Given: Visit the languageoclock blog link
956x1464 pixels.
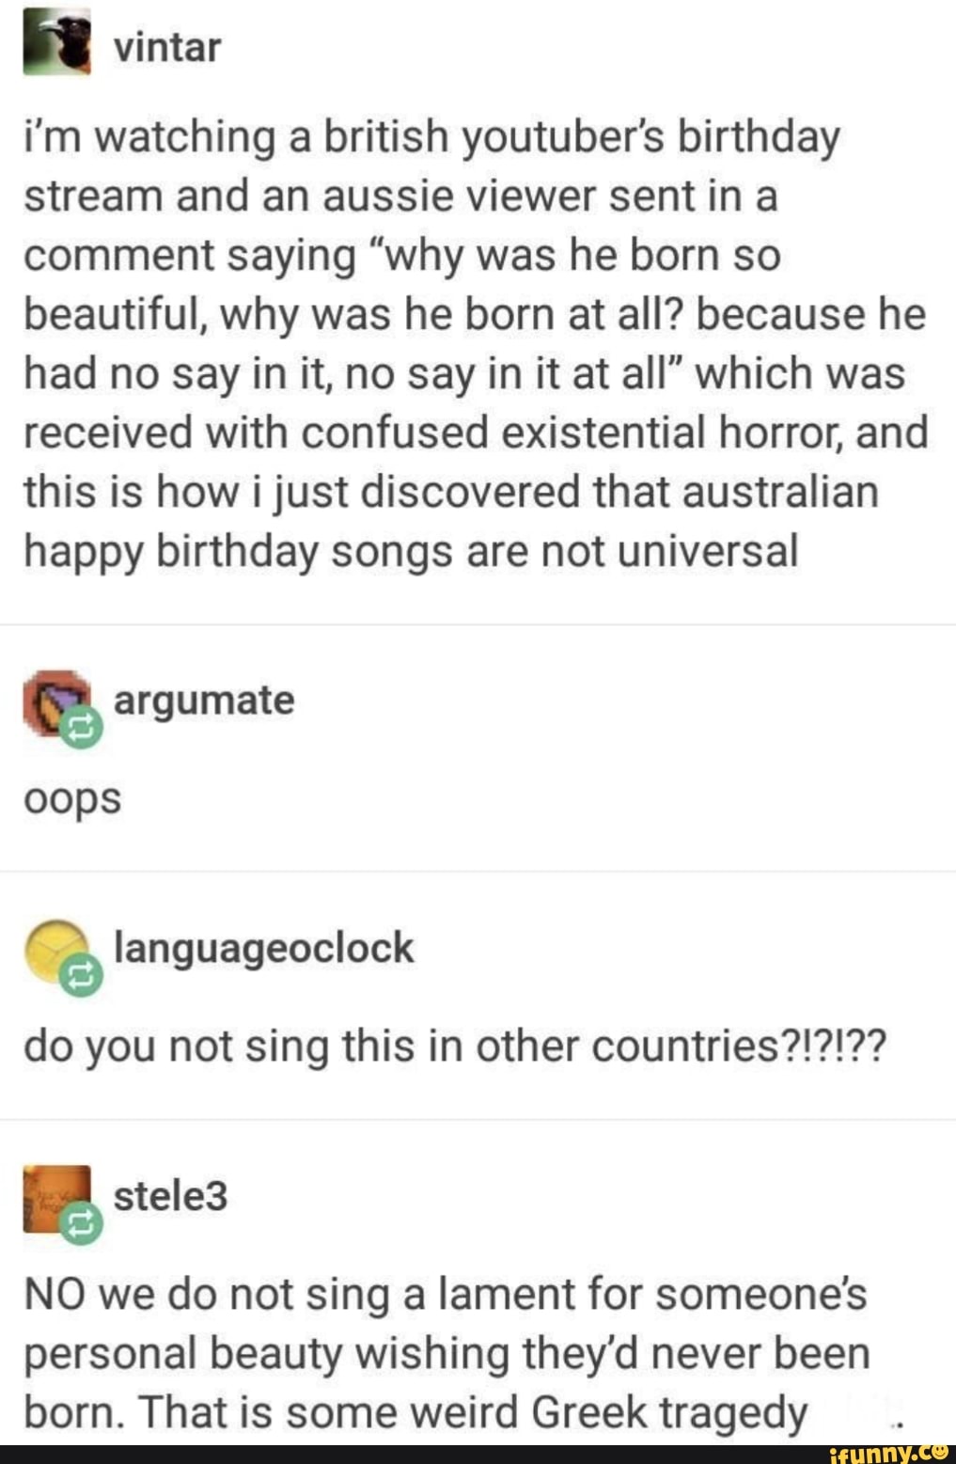Looking at the screenshot, I should pyautogui.click(x=263, y=948).
